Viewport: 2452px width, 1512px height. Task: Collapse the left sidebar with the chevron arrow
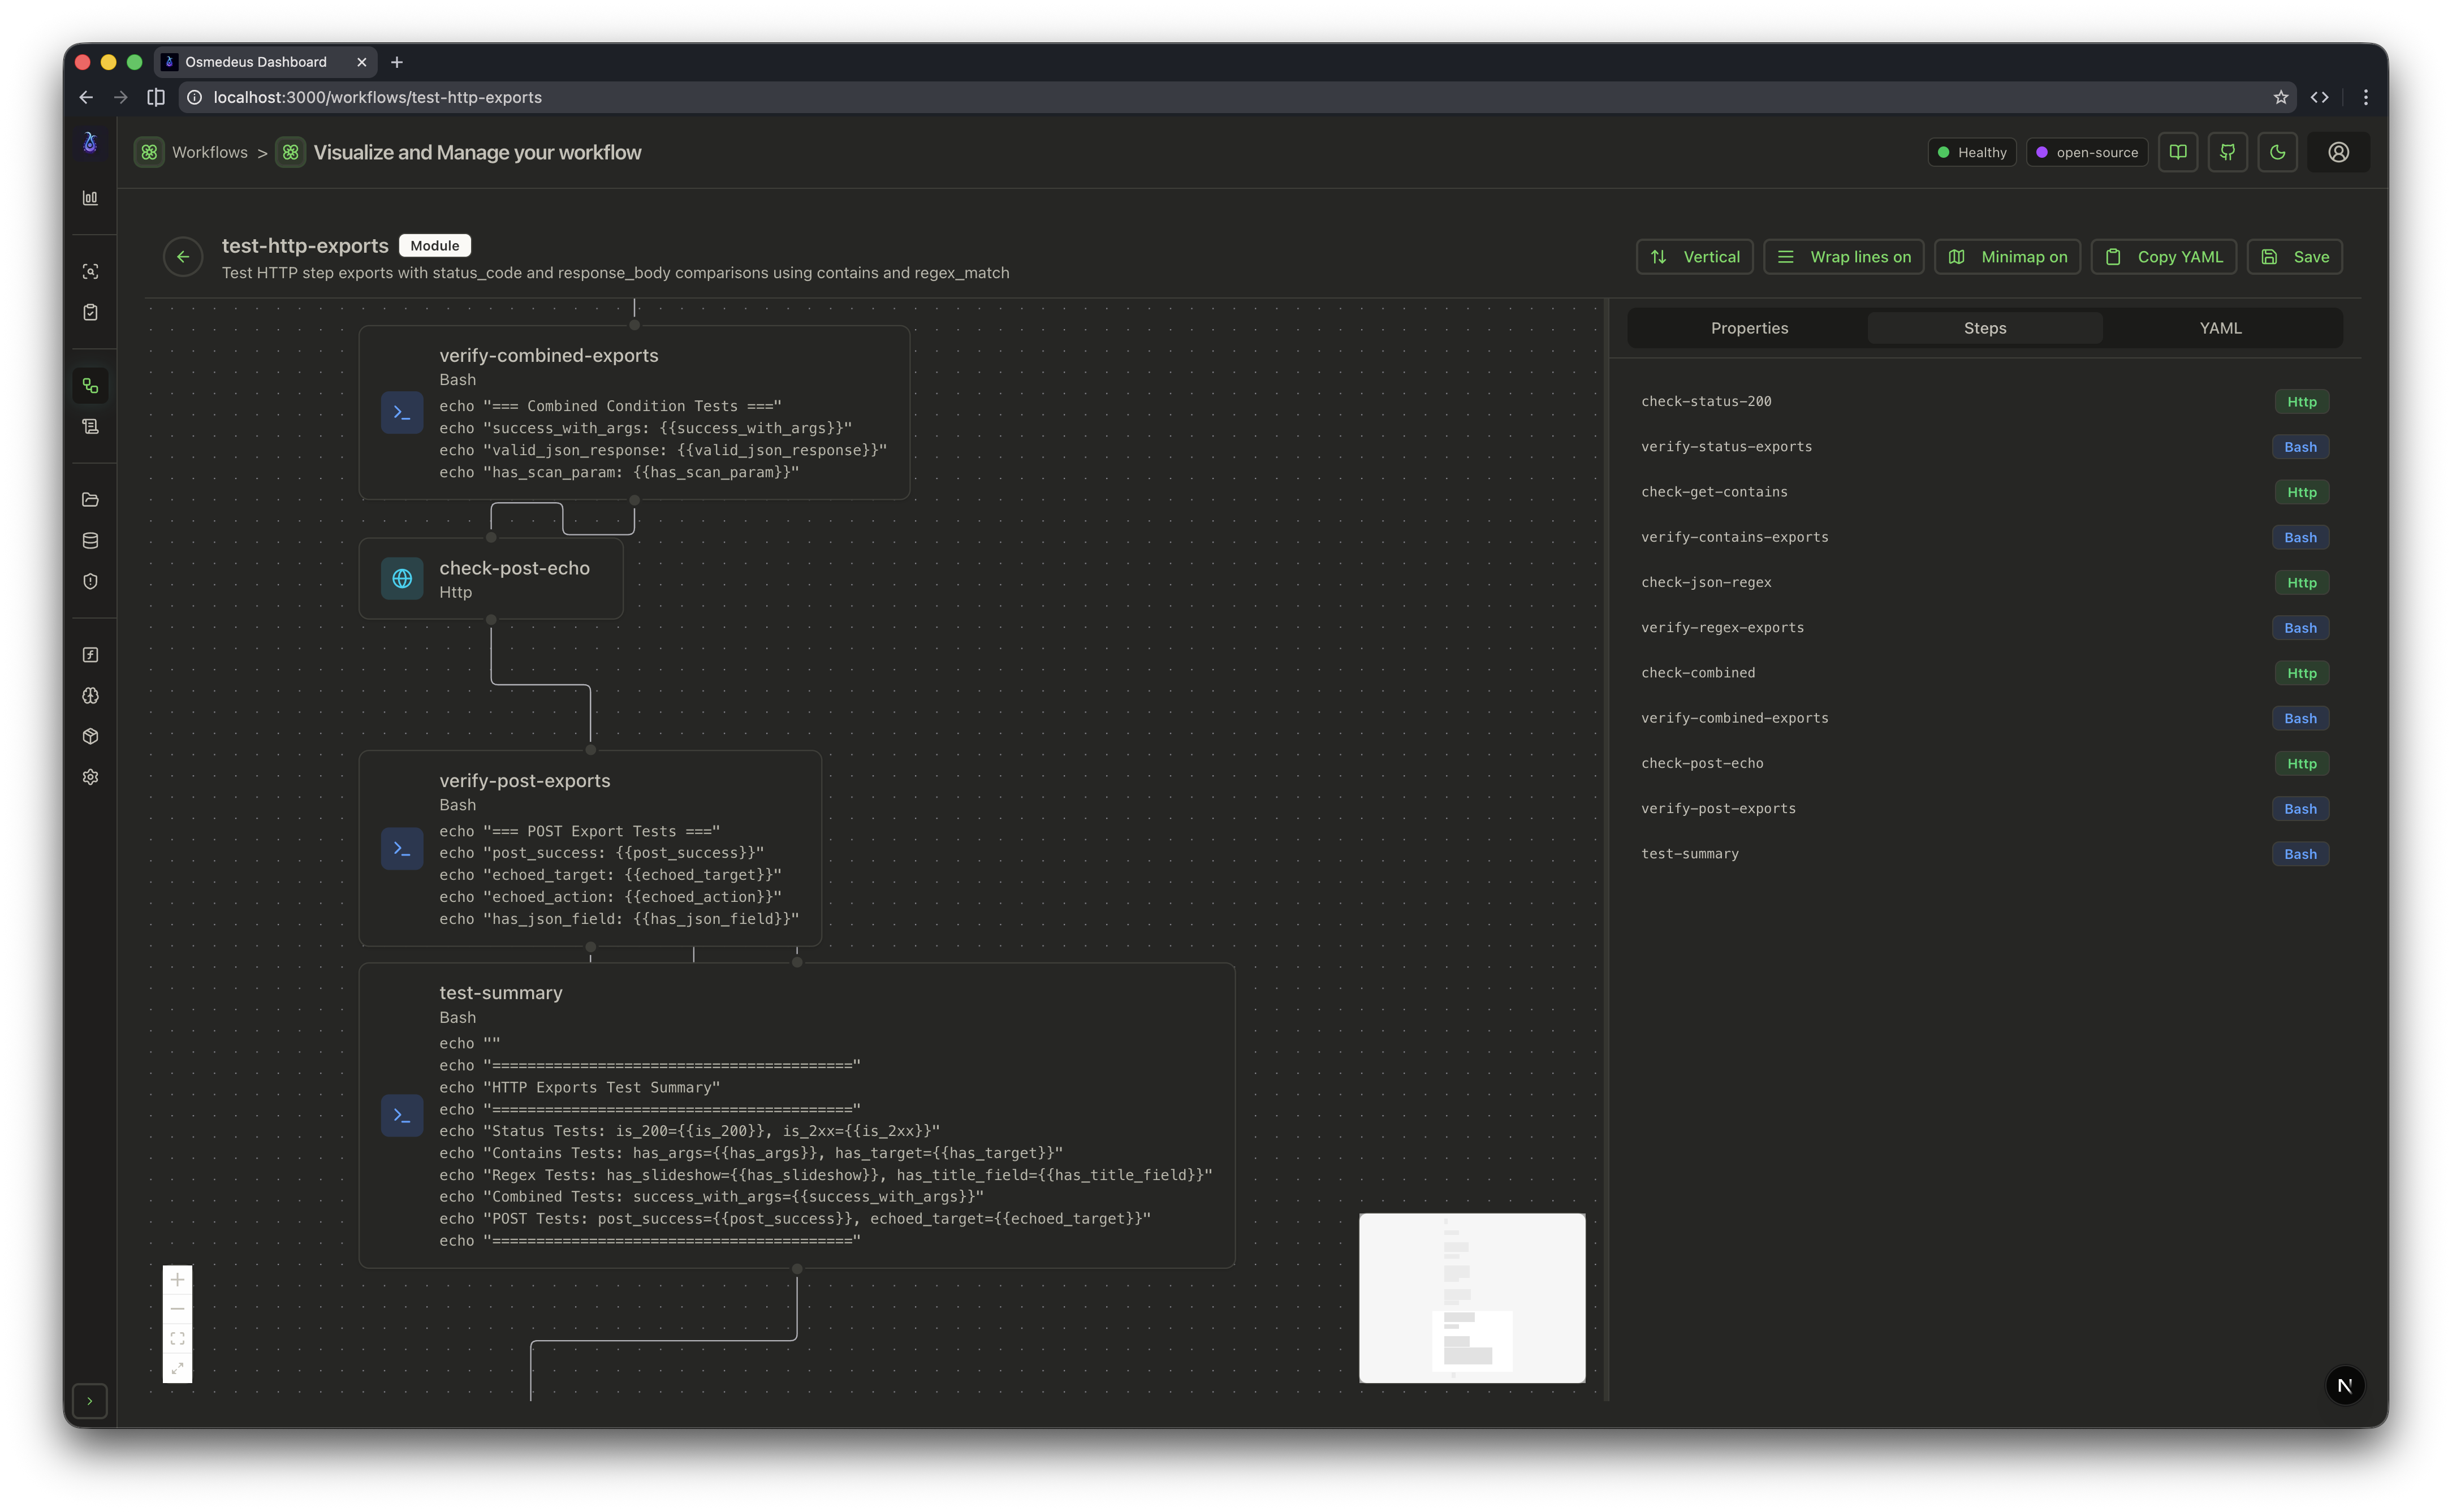91,1401
